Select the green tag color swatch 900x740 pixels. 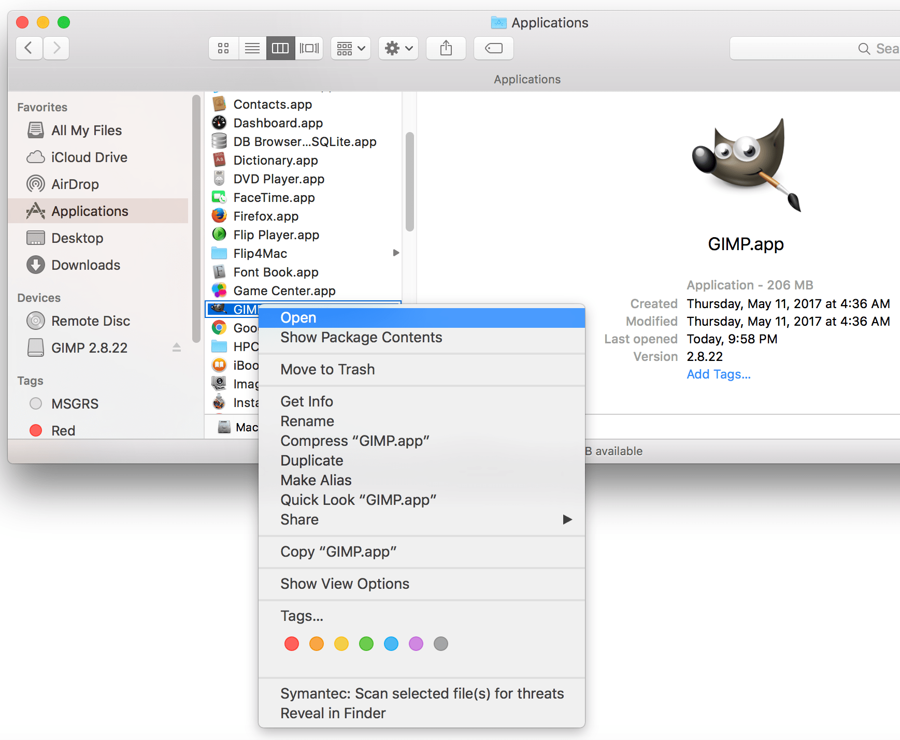point(366,643)
